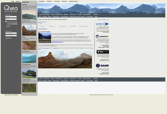Open the Art Studio top menu

pyautogui.click(x=57, y=1)
